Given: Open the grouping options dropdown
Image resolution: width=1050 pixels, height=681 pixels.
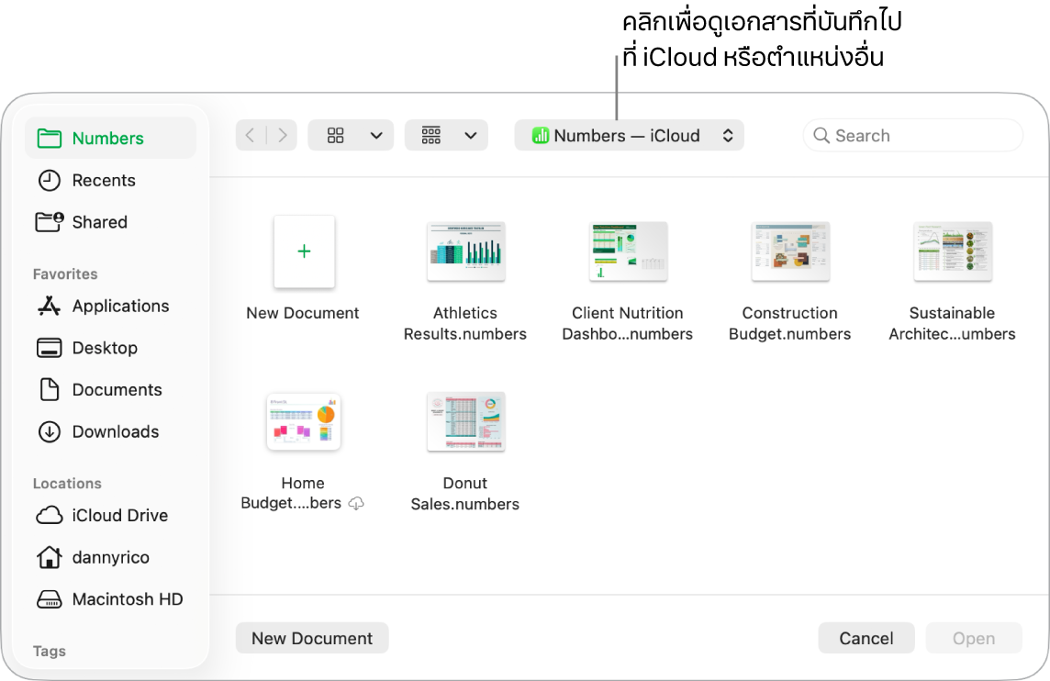Looking at the screenshot, I should point(471,135).
